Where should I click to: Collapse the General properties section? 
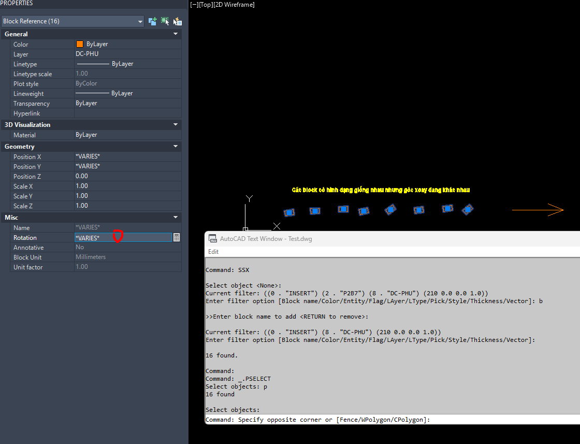click(x=176, y=34)
